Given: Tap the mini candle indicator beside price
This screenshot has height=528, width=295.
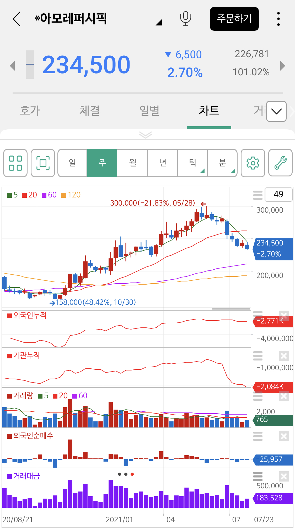Looking at the screenshot, I should [30, 65].
